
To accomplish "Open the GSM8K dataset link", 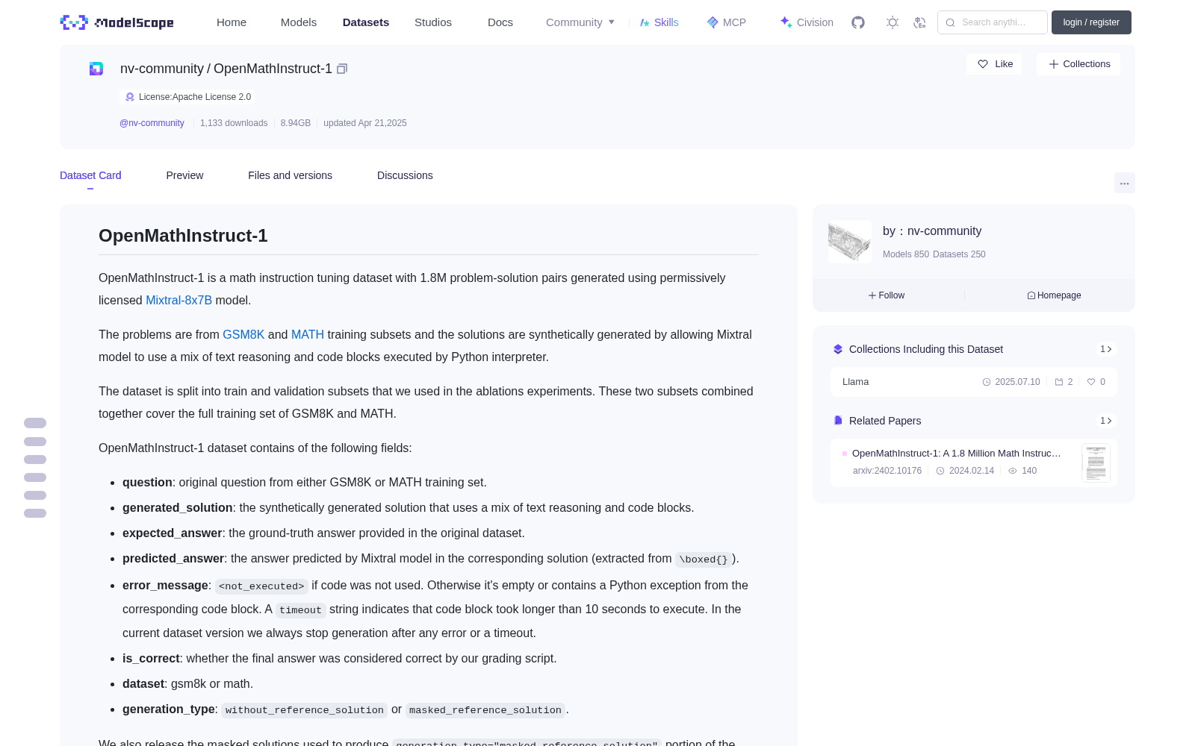I will (243, 334).
